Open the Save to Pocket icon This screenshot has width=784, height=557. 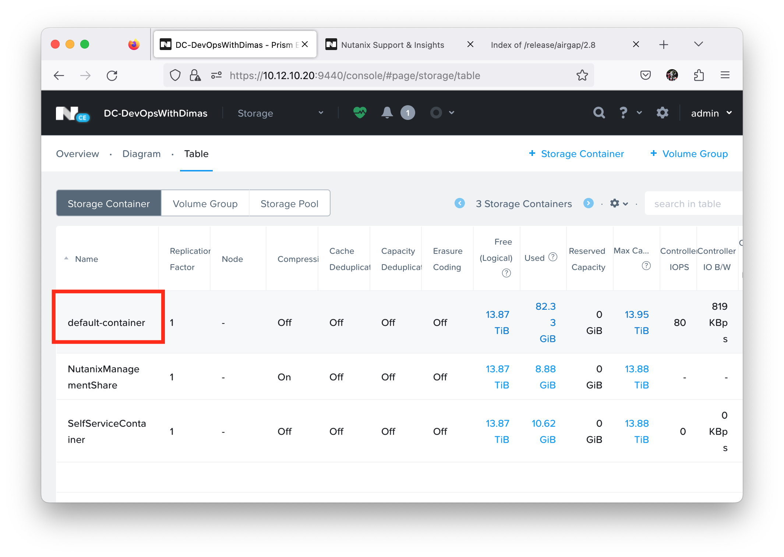pos(645,75)
